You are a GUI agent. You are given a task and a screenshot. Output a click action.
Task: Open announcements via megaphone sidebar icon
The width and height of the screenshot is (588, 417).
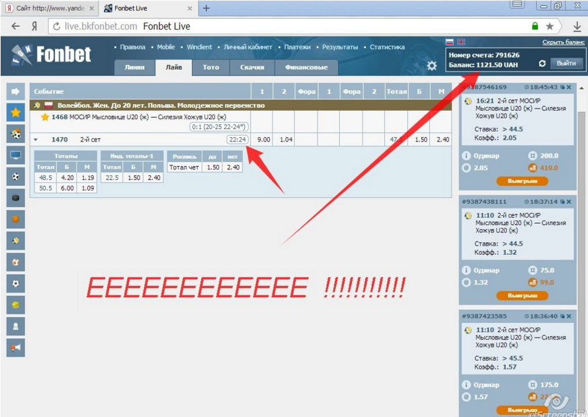(16, 347)
